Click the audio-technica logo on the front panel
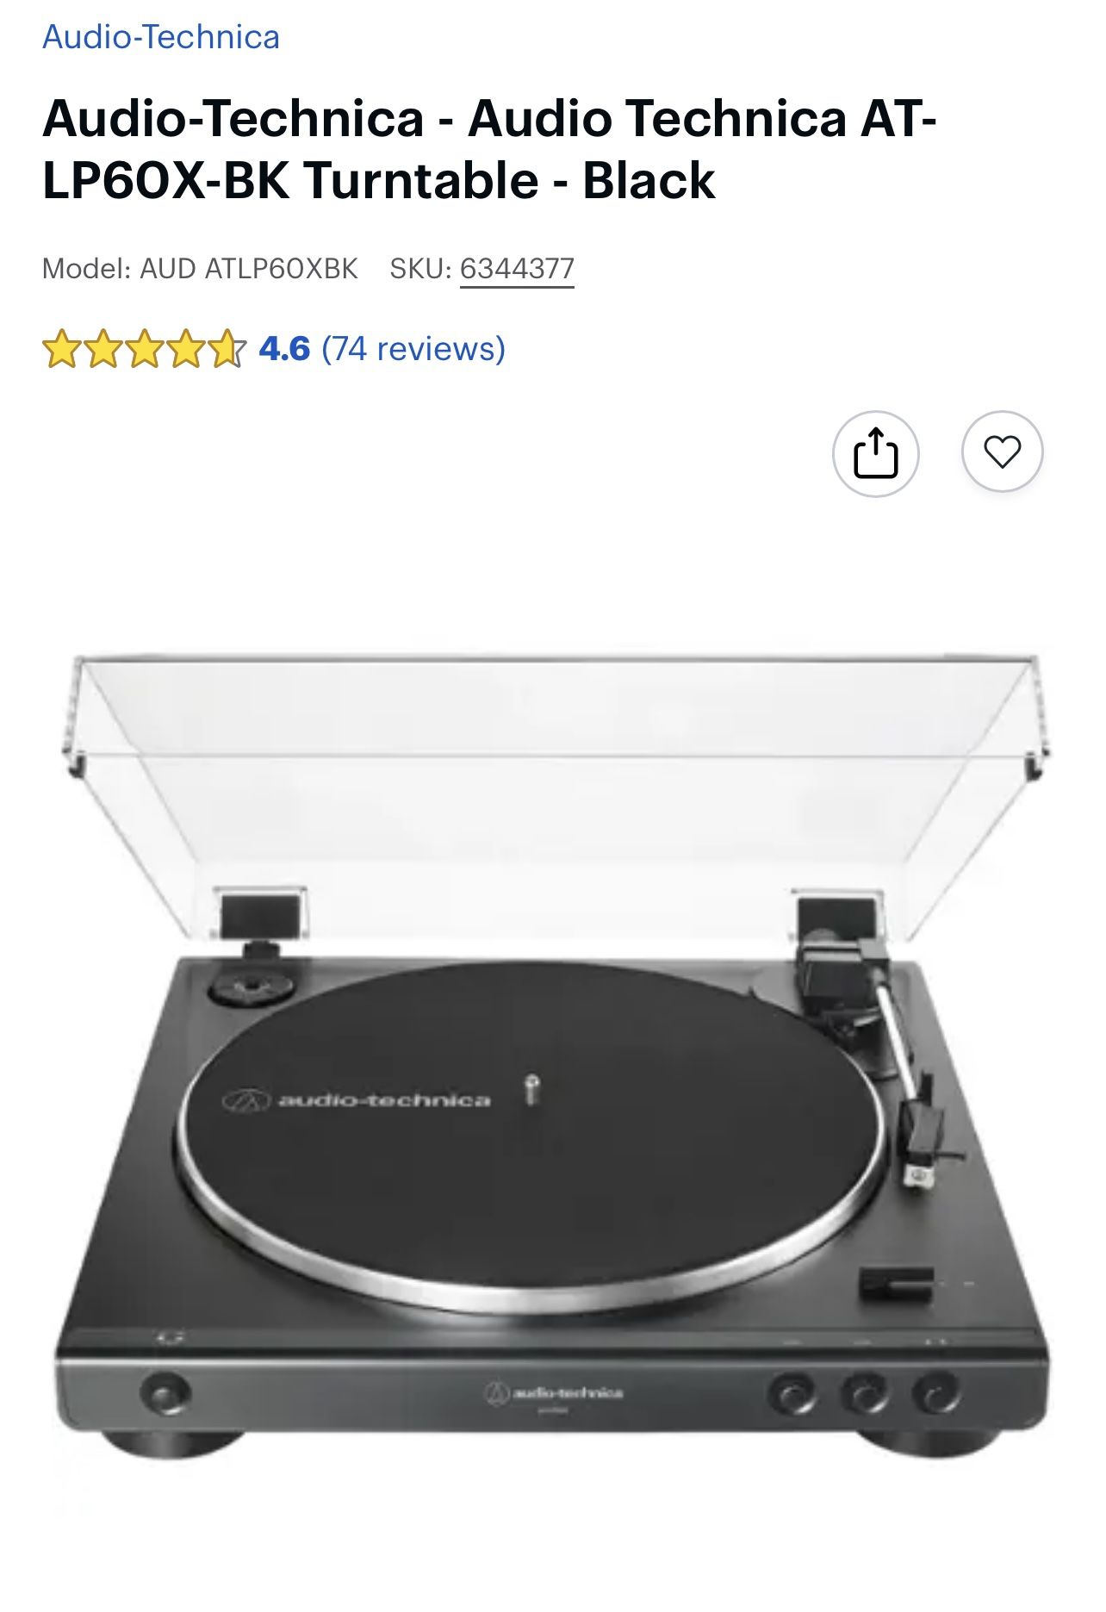The image size is (1106, 1612). click(x=555, y=1393)
